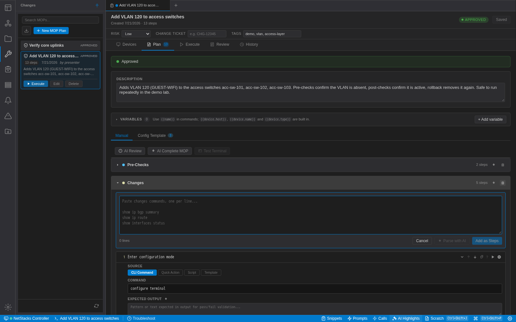
Task: Click the Add variable button
Action: [491, 119]
